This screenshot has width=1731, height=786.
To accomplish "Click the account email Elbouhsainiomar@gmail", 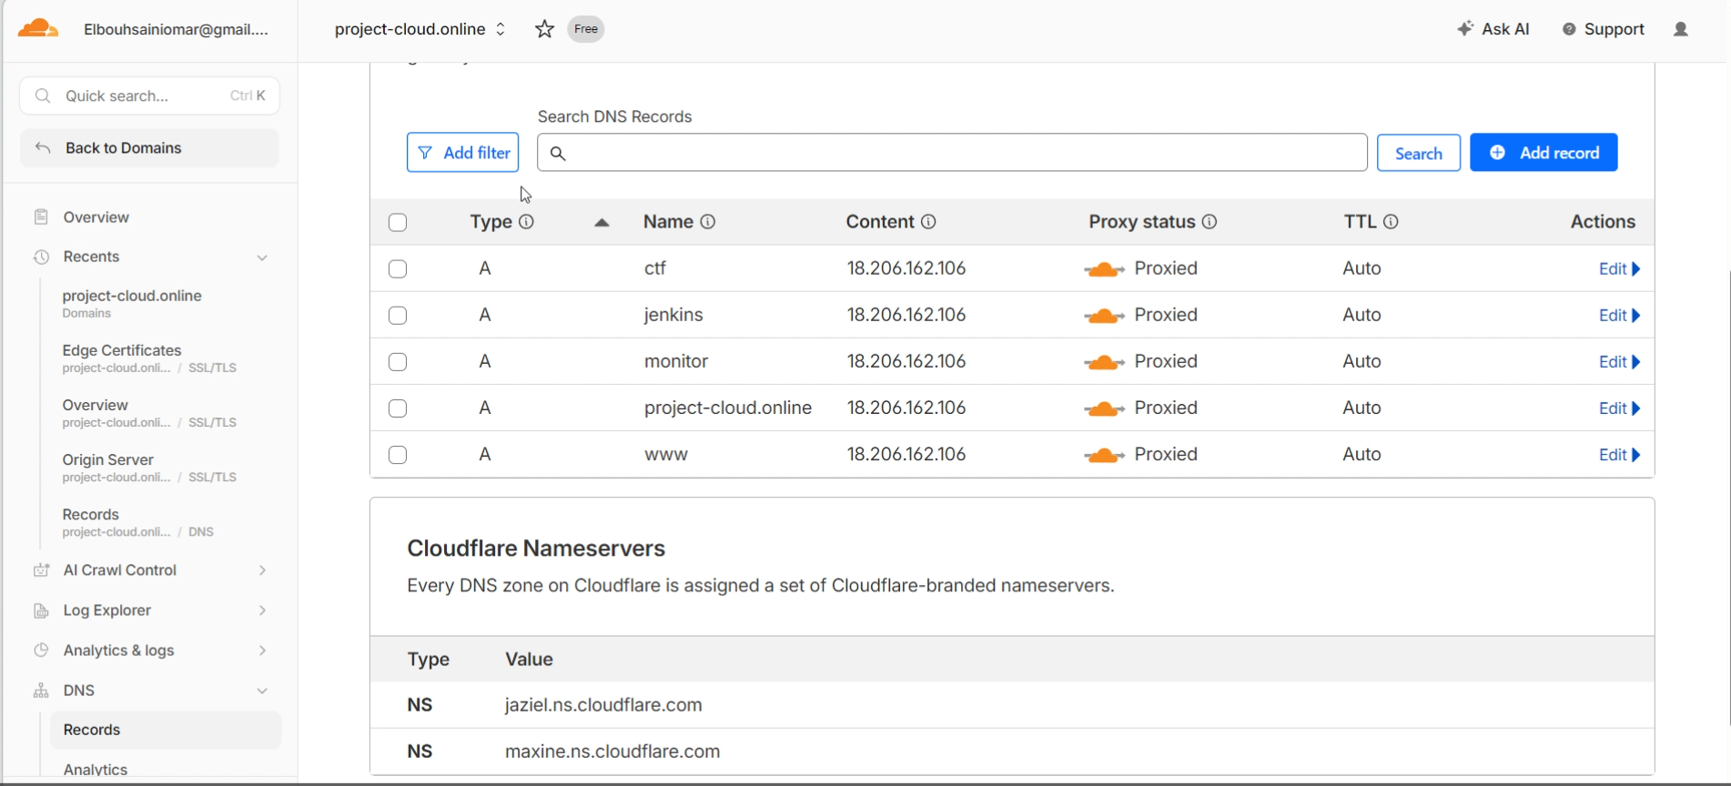I will pos(176,29).
